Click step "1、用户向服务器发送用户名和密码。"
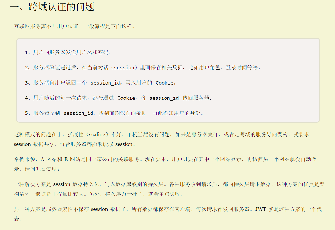The image size is (335, 230). (68, 53)
